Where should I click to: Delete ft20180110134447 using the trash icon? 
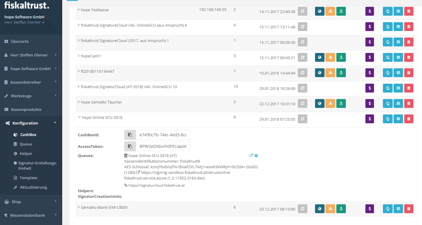[x=409, y=73]
